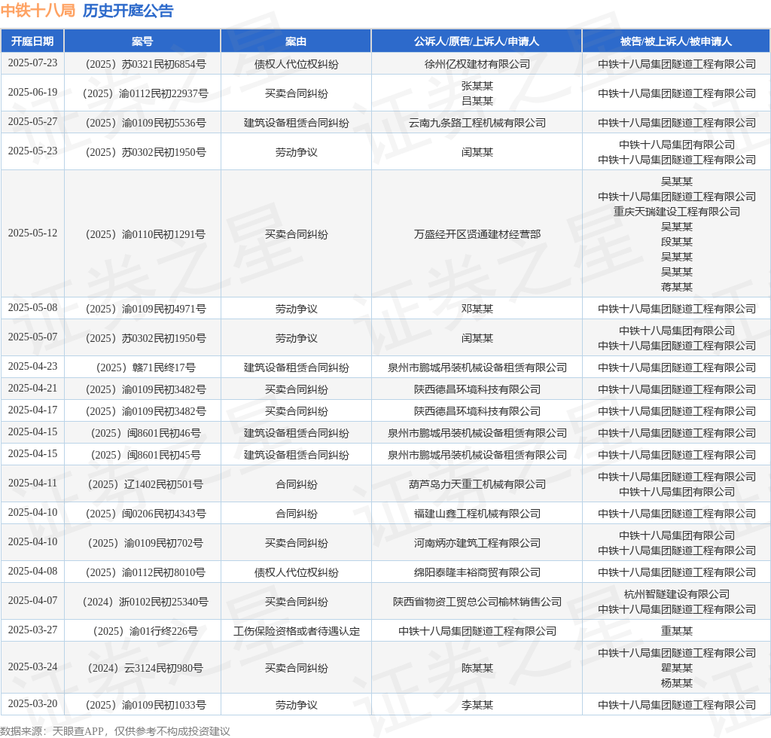Click plaintiff 邓某某

click(x=477, y=309)
